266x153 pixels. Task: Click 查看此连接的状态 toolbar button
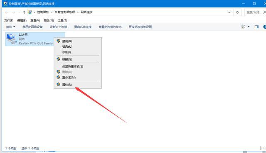click(x=110, y=27)
